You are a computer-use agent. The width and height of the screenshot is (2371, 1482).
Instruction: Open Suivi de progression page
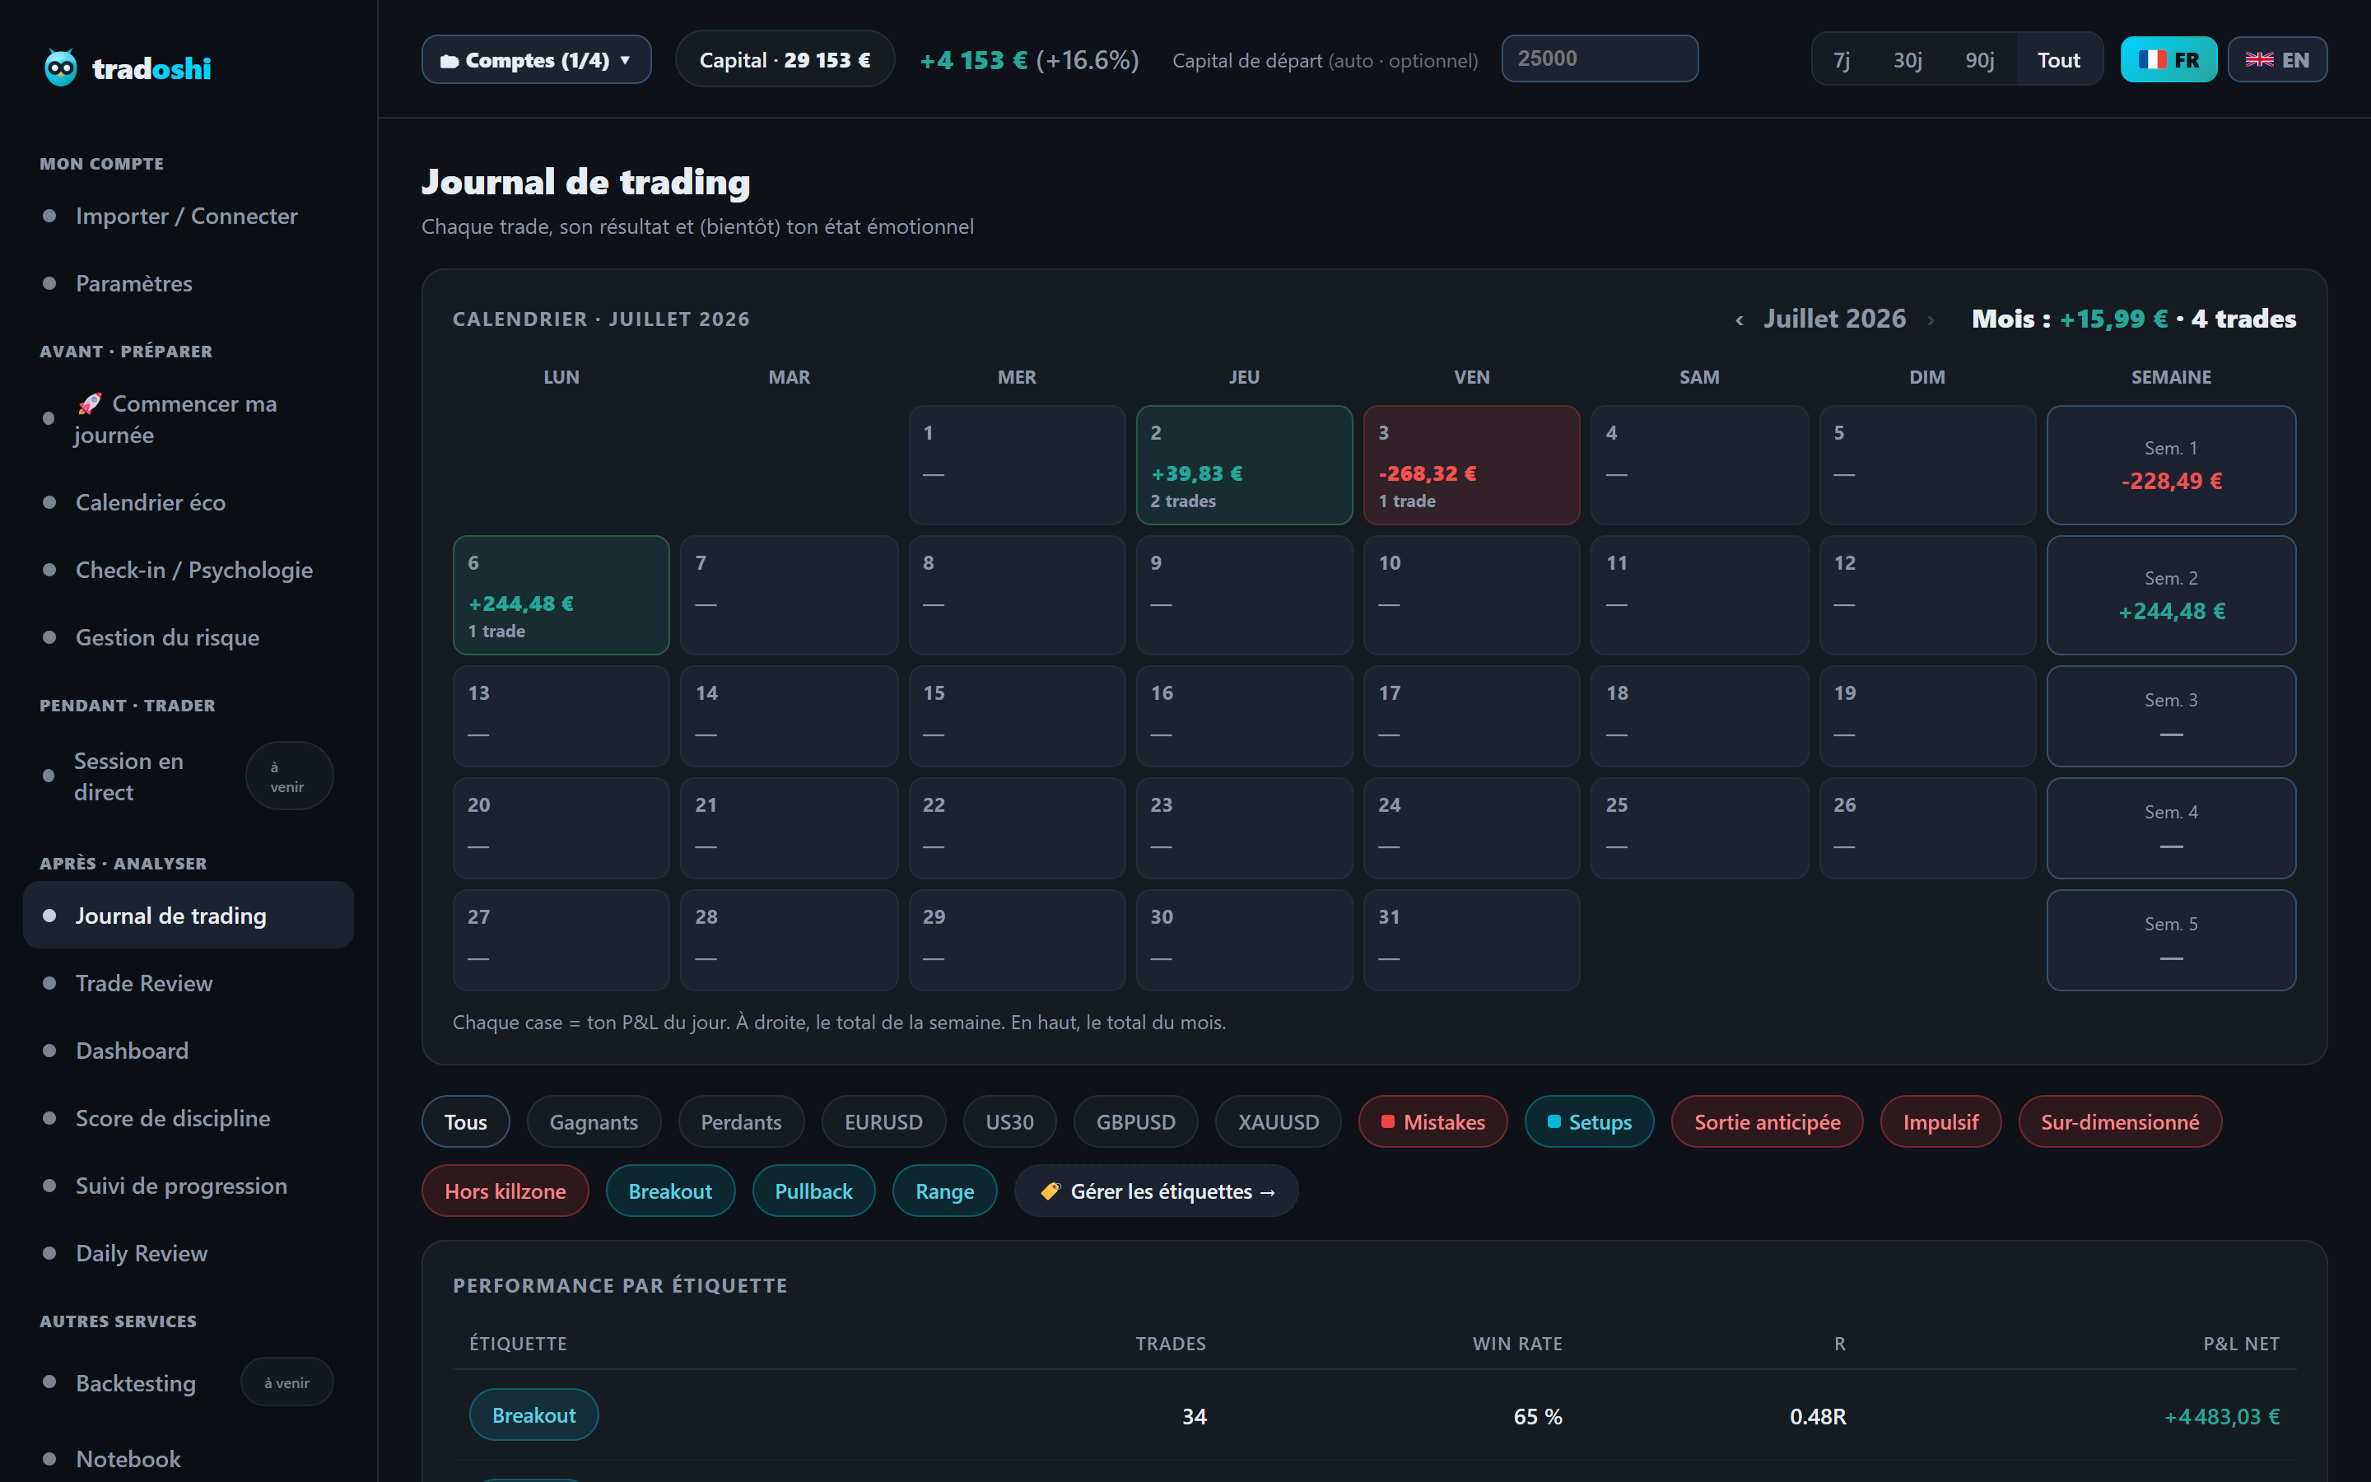point(188,1186)
